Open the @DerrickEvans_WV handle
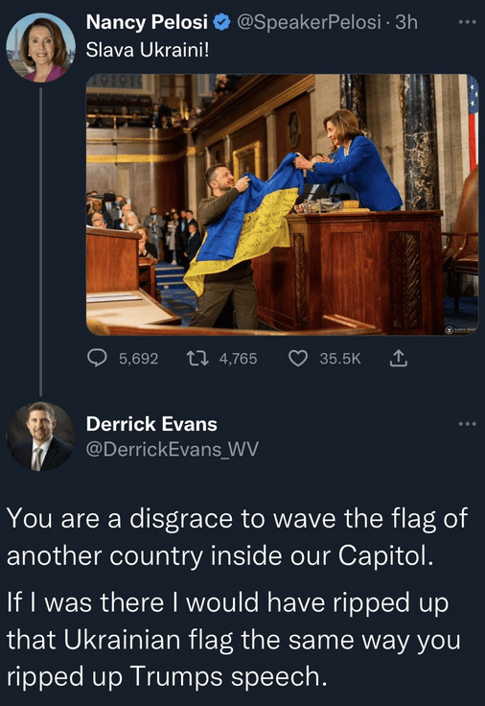The image size is (485, 706). 172,449
